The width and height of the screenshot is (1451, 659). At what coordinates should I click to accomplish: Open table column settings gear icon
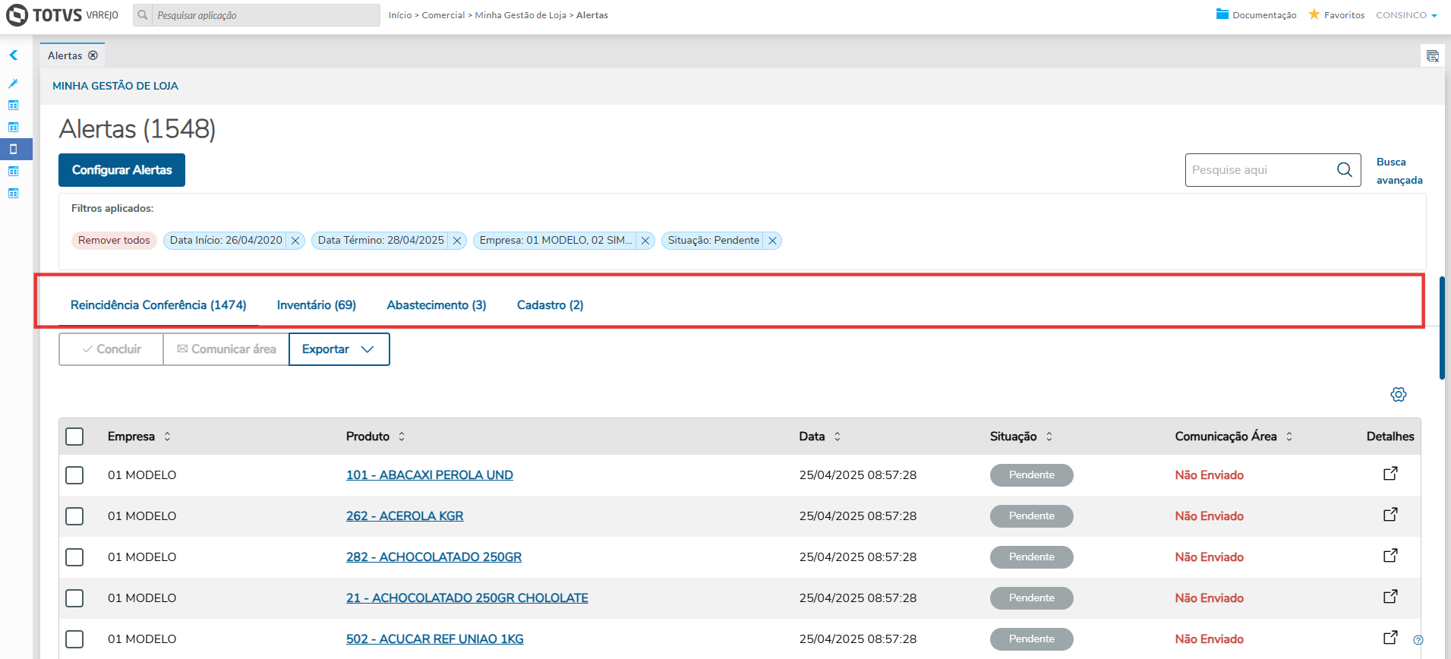point(1399,395)
